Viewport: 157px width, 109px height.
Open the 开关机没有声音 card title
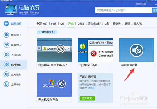click(48, 100)
